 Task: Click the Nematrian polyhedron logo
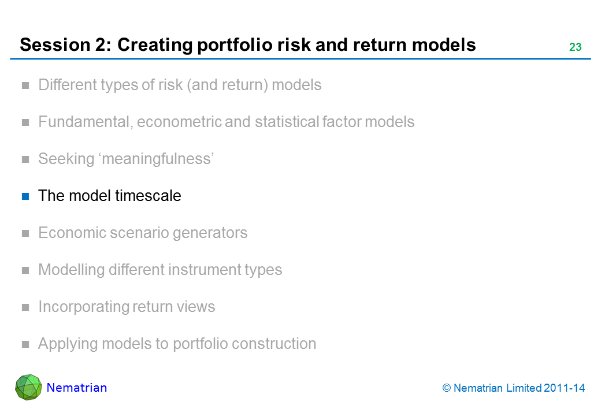pyautogui.click(x=28, y=387)
